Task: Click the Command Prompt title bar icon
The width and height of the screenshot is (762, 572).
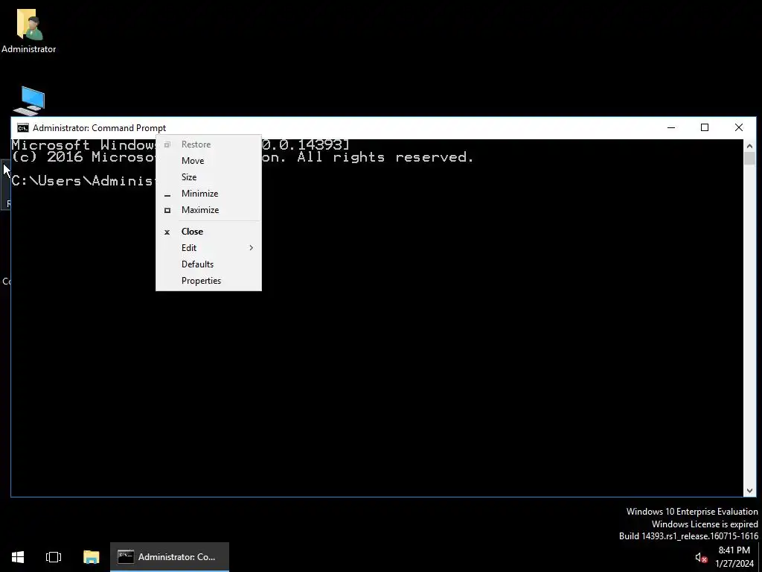Action: click(x=23, y=128)
